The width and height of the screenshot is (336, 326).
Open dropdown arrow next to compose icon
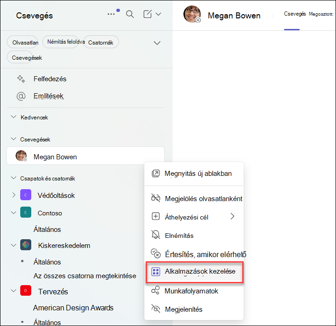pyautogui.click(x=159, y=14)
